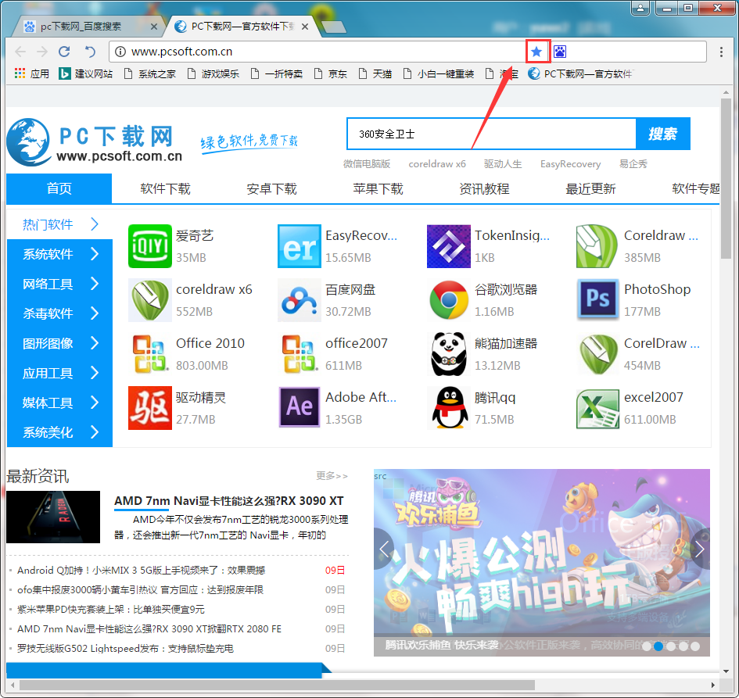Open the 驱动精灵 red icon
This screenshot has height=698, width=739.
(x=150, y=408)
